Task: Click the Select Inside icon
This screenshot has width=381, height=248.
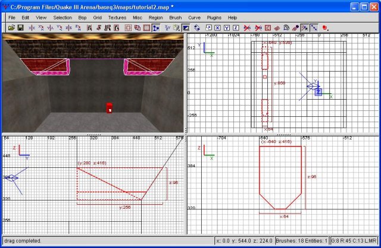Action: point(117,28)
